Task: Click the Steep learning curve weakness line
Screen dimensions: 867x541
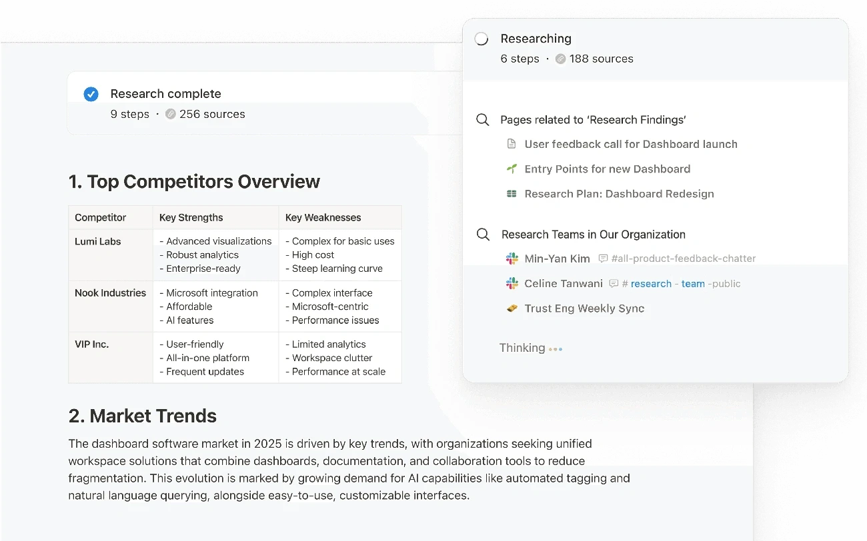Action: [x=334, y=269]
